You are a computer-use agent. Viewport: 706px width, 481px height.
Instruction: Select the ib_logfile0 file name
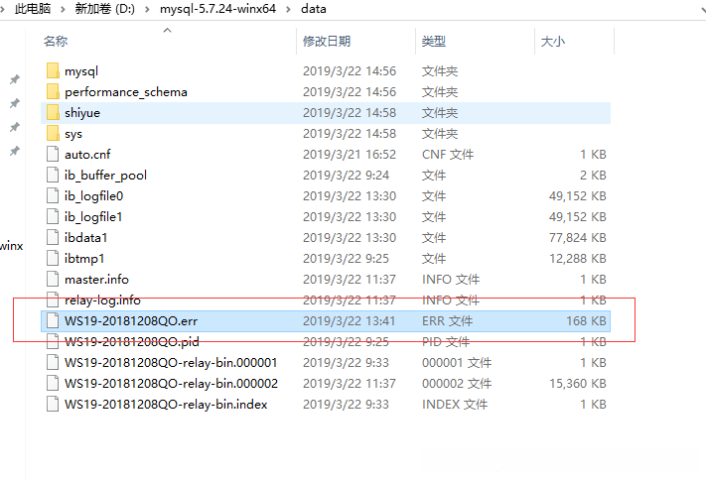(93, 196)
